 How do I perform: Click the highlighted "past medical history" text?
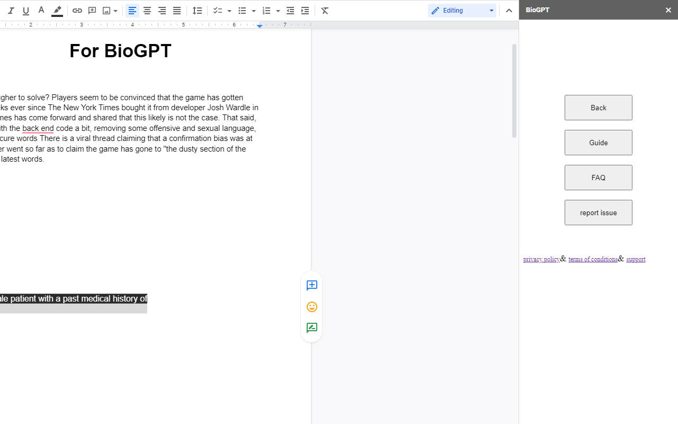tap(100, 299)
